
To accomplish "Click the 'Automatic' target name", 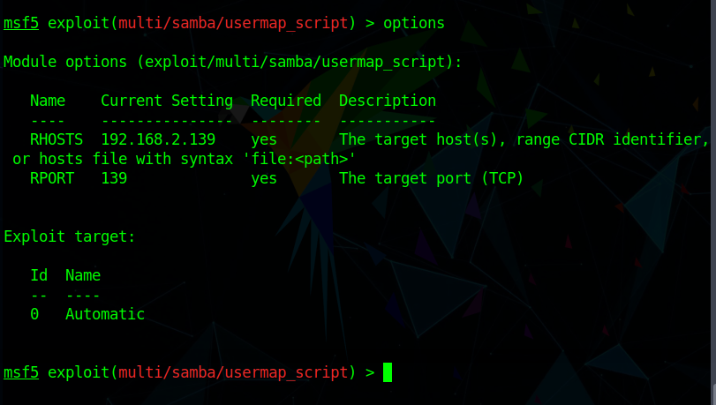I will click(x=105, y=314).
